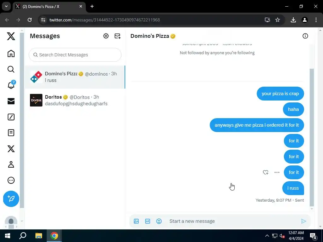Click 'Yesterday, 9:07 PM · Sent' timestamp
The image size is (323, 242).
(x=279, y=200)
